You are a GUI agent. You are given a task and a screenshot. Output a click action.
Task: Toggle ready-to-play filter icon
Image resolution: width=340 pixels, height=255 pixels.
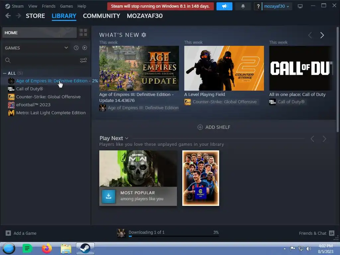85,48
